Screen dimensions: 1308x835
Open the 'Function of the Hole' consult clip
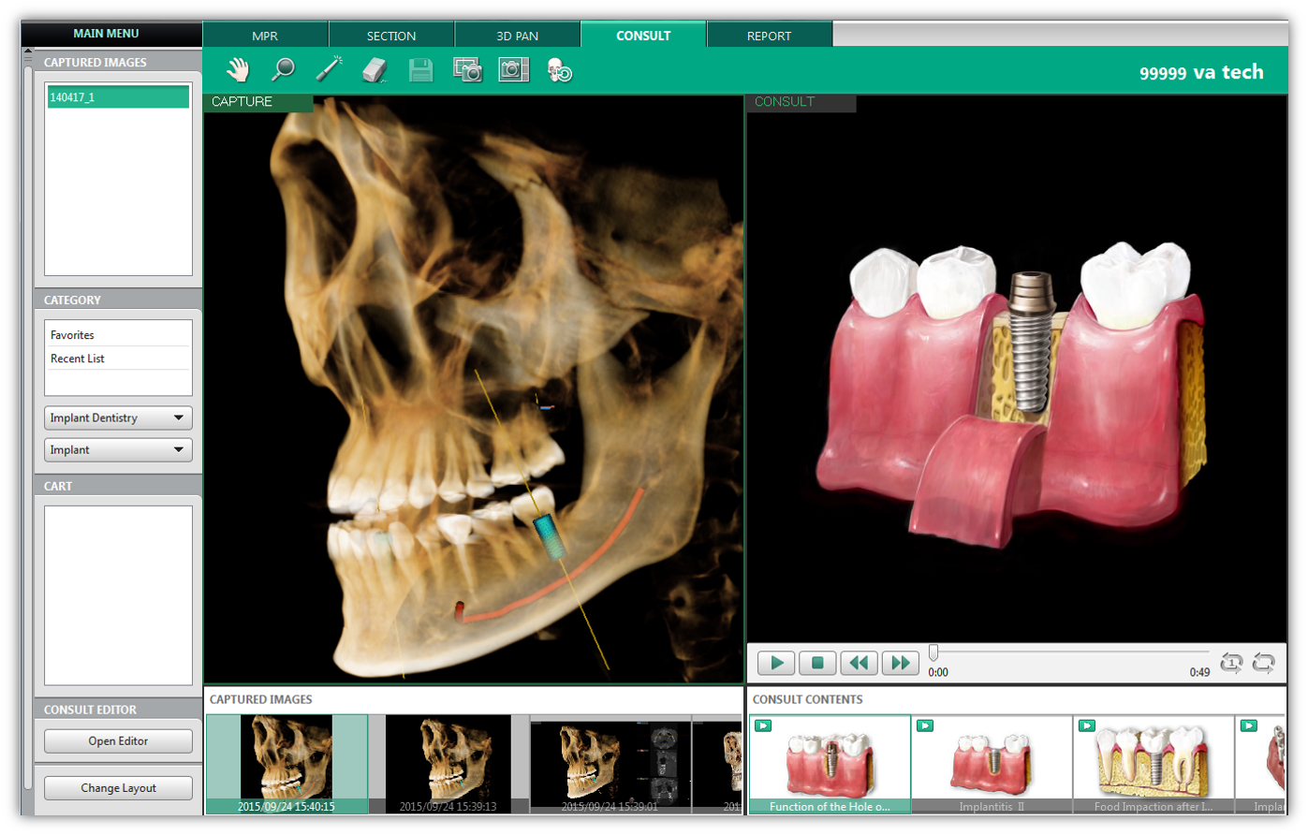pyautogui.click(x=830, y=764)
